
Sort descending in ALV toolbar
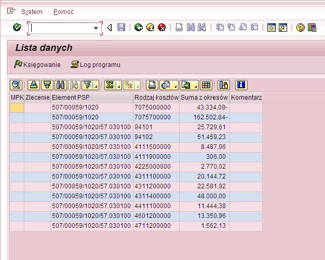tap(47, 85)
